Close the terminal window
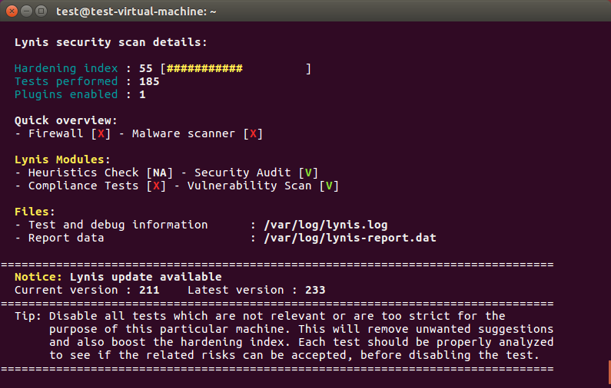Image resolution: width=611 pixels, height=388 pixels. [x=12, y=11]
